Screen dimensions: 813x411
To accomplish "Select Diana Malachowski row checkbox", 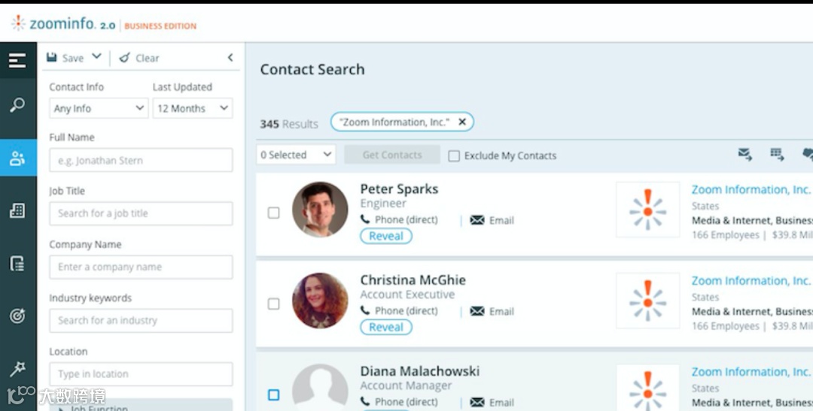I will click(273, 395).
